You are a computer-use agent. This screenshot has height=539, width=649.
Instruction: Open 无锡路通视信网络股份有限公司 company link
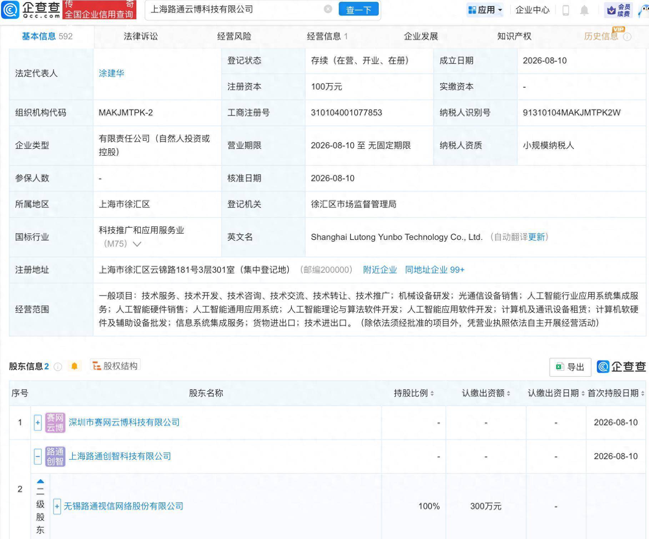tap(123, 506)
